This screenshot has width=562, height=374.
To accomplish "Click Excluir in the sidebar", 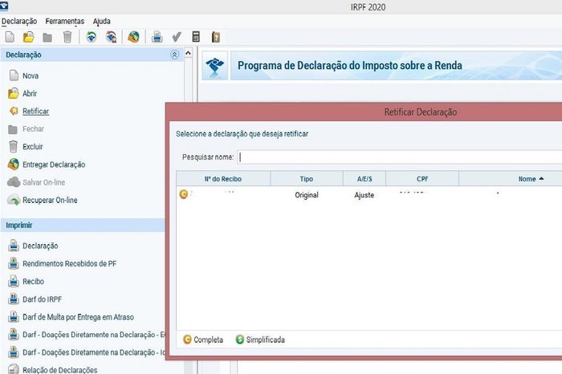I will coord(33,147).
